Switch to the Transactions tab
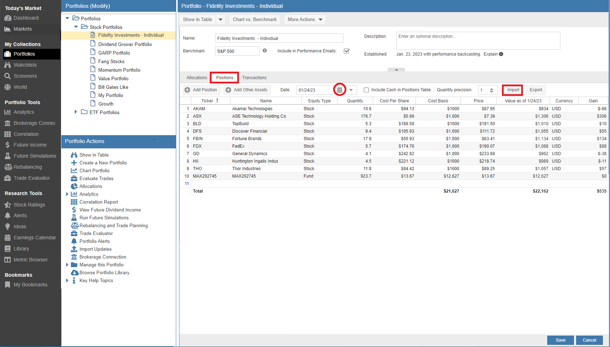610x347 pixels. [254, 78]
